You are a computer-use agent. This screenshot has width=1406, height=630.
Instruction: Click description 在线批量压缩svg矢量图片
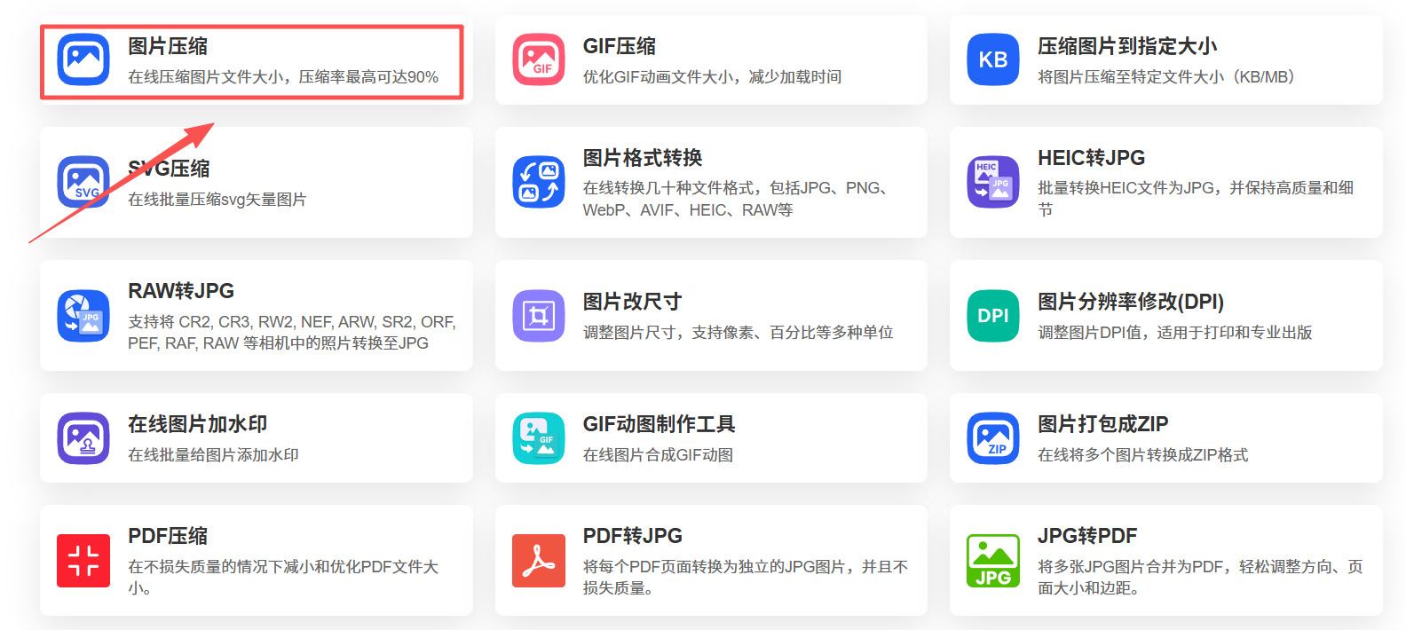pos(217,200)
